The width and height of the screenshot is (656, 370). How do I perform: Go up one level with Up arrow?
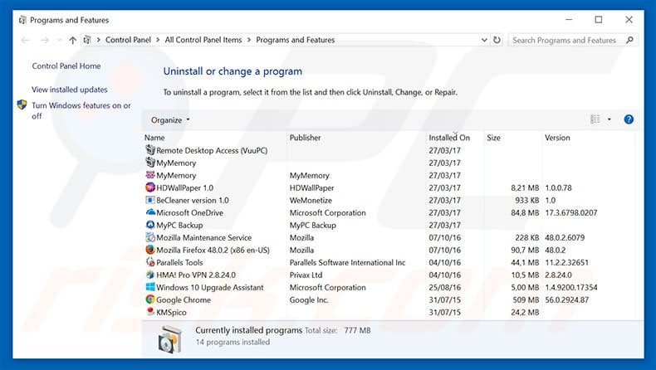[73, 40]
